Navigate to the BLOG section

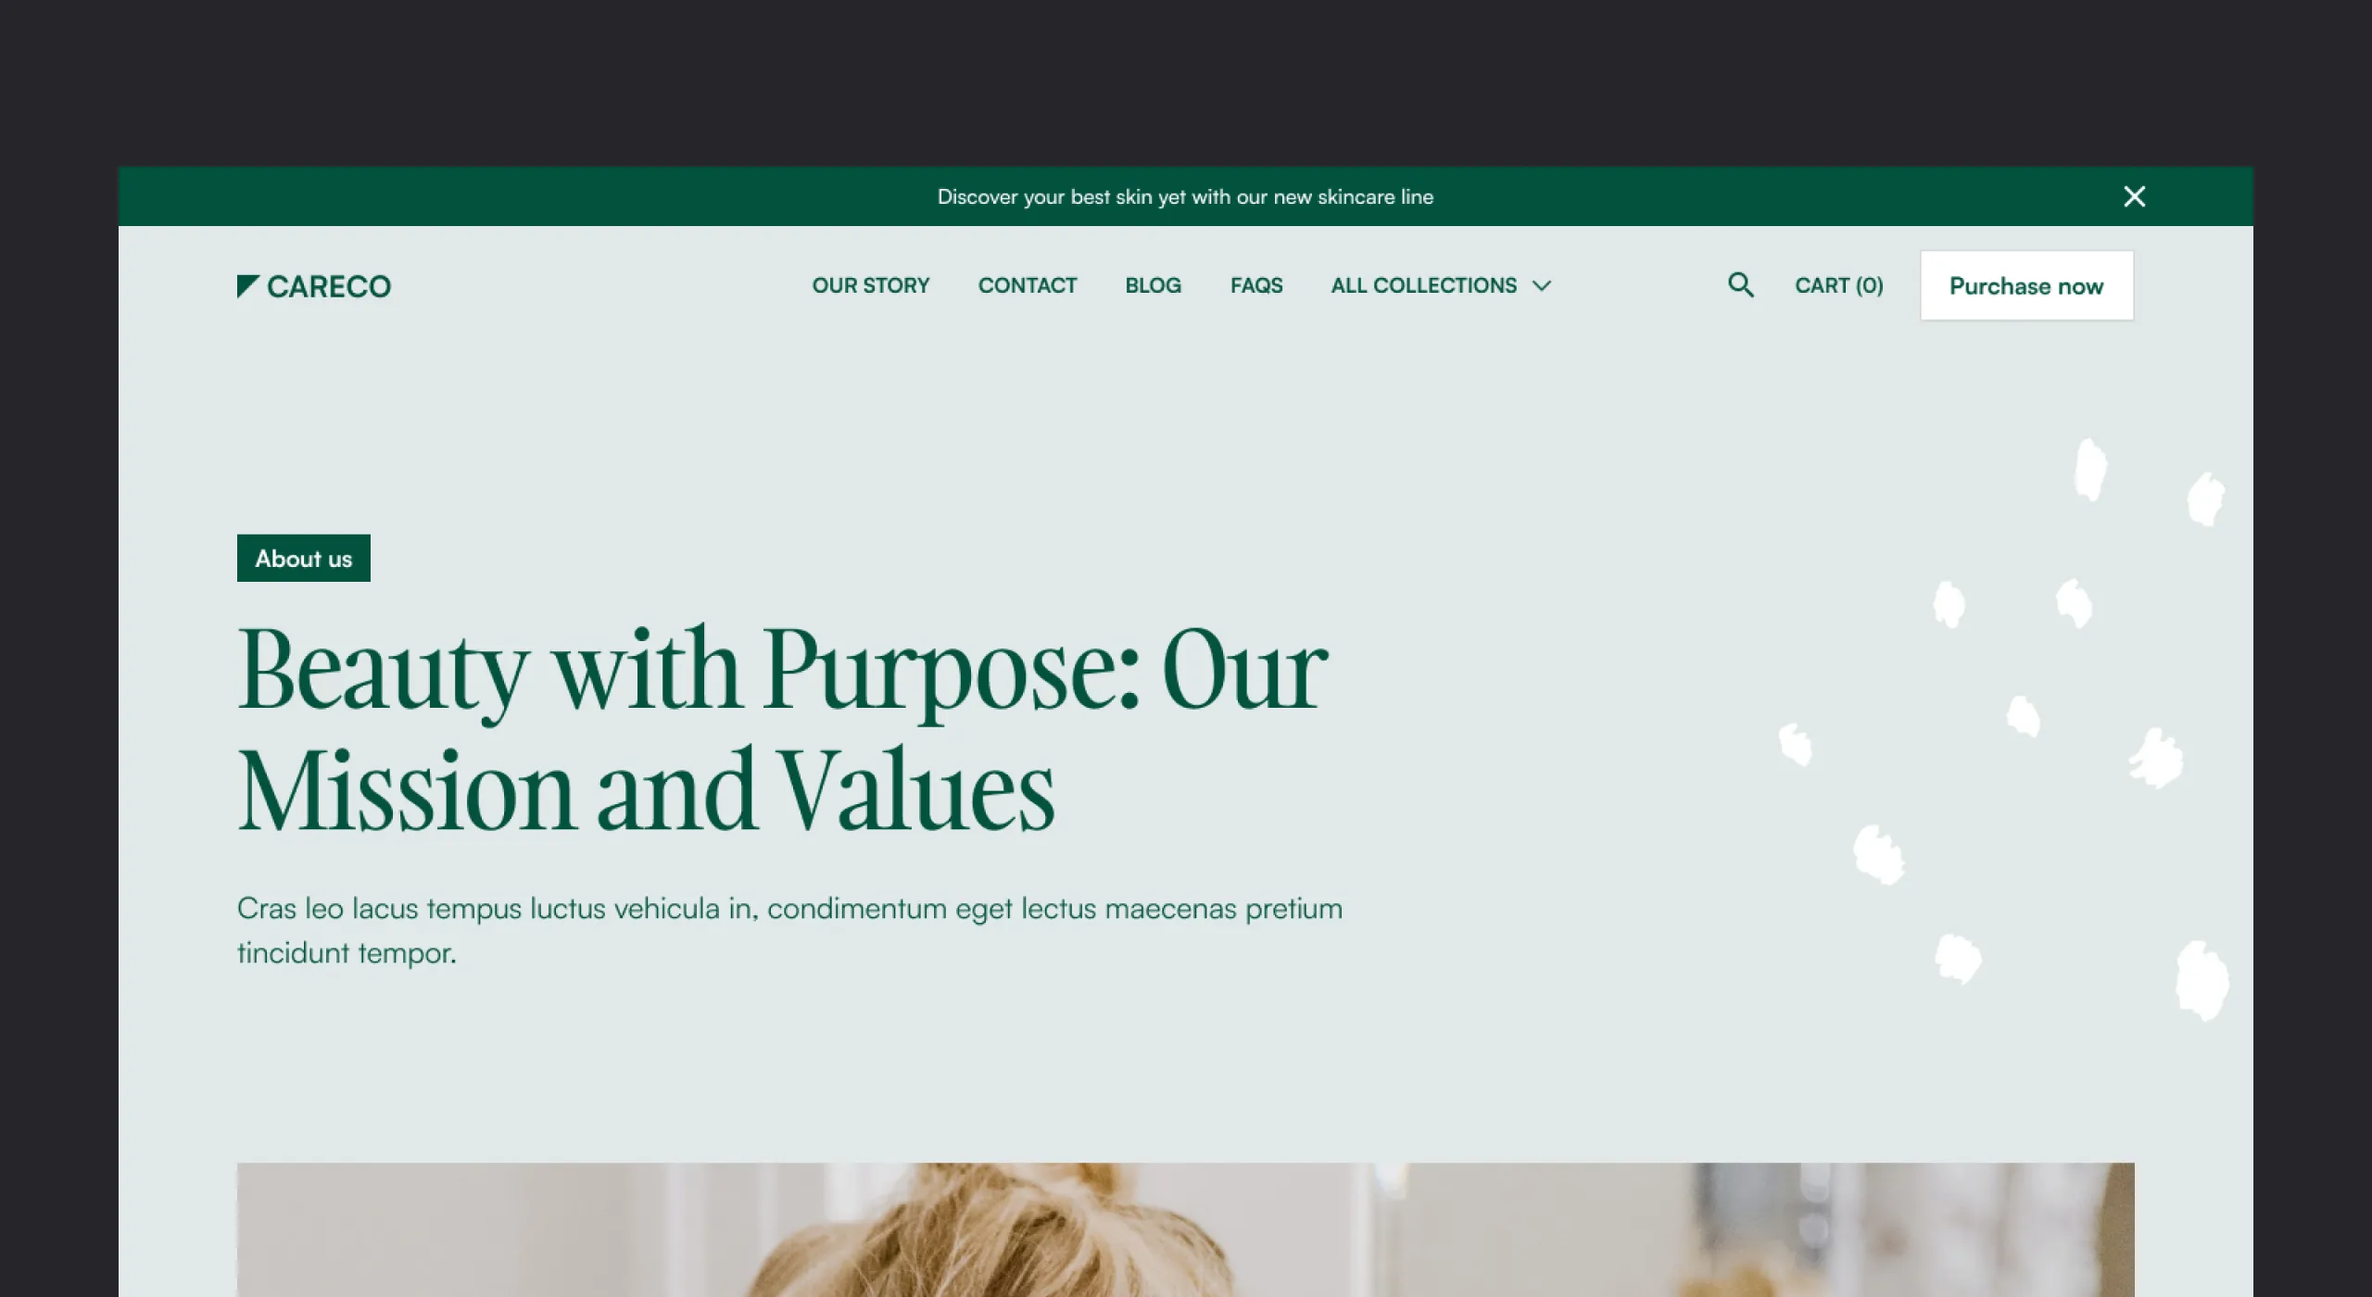[x=1154, y=285]
